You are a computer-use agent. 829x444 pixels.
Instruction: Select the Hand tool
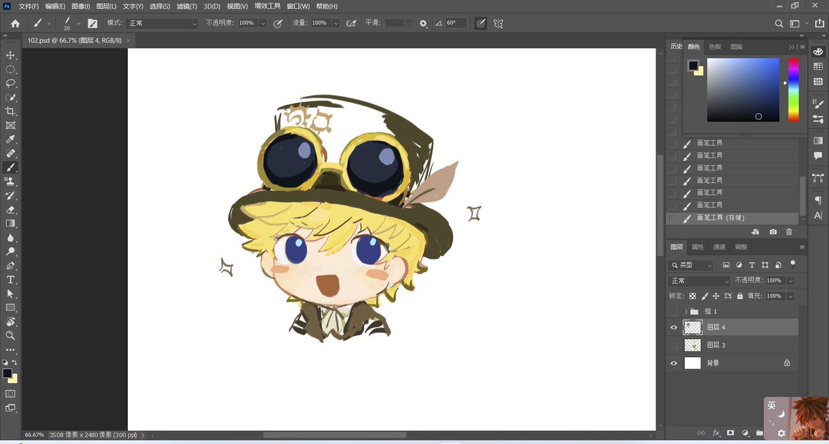(10, 322)
